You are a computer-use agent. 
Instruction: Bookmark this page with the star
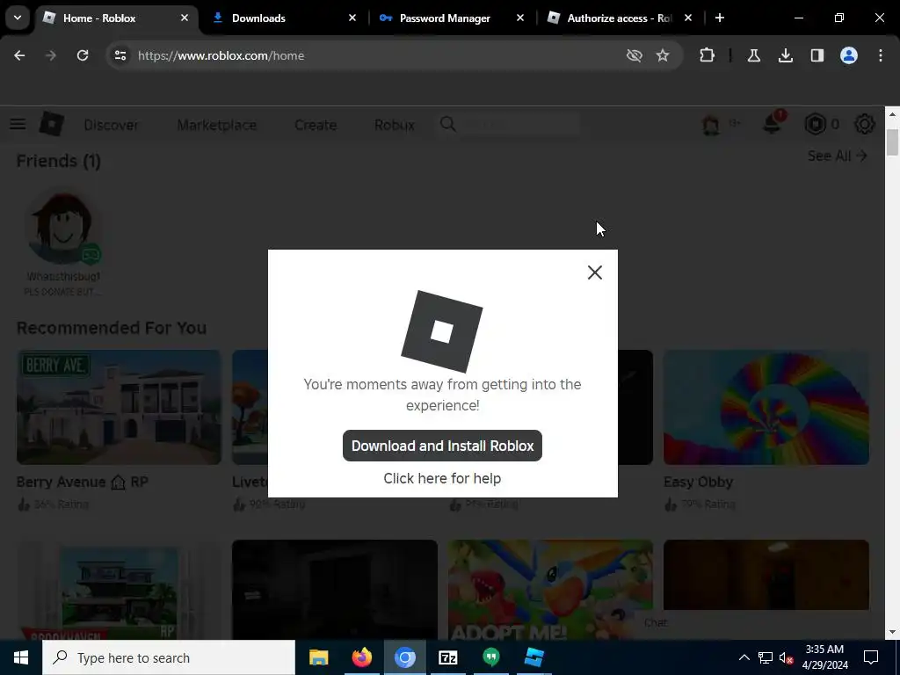(663, 55)
